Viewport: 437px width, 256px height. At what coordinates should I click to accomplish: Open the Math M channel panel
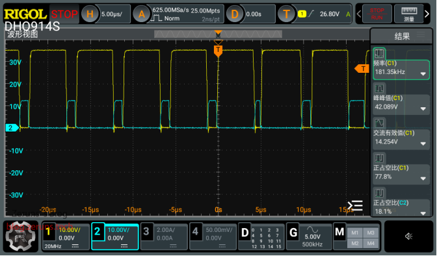click(x=339, y=232)
